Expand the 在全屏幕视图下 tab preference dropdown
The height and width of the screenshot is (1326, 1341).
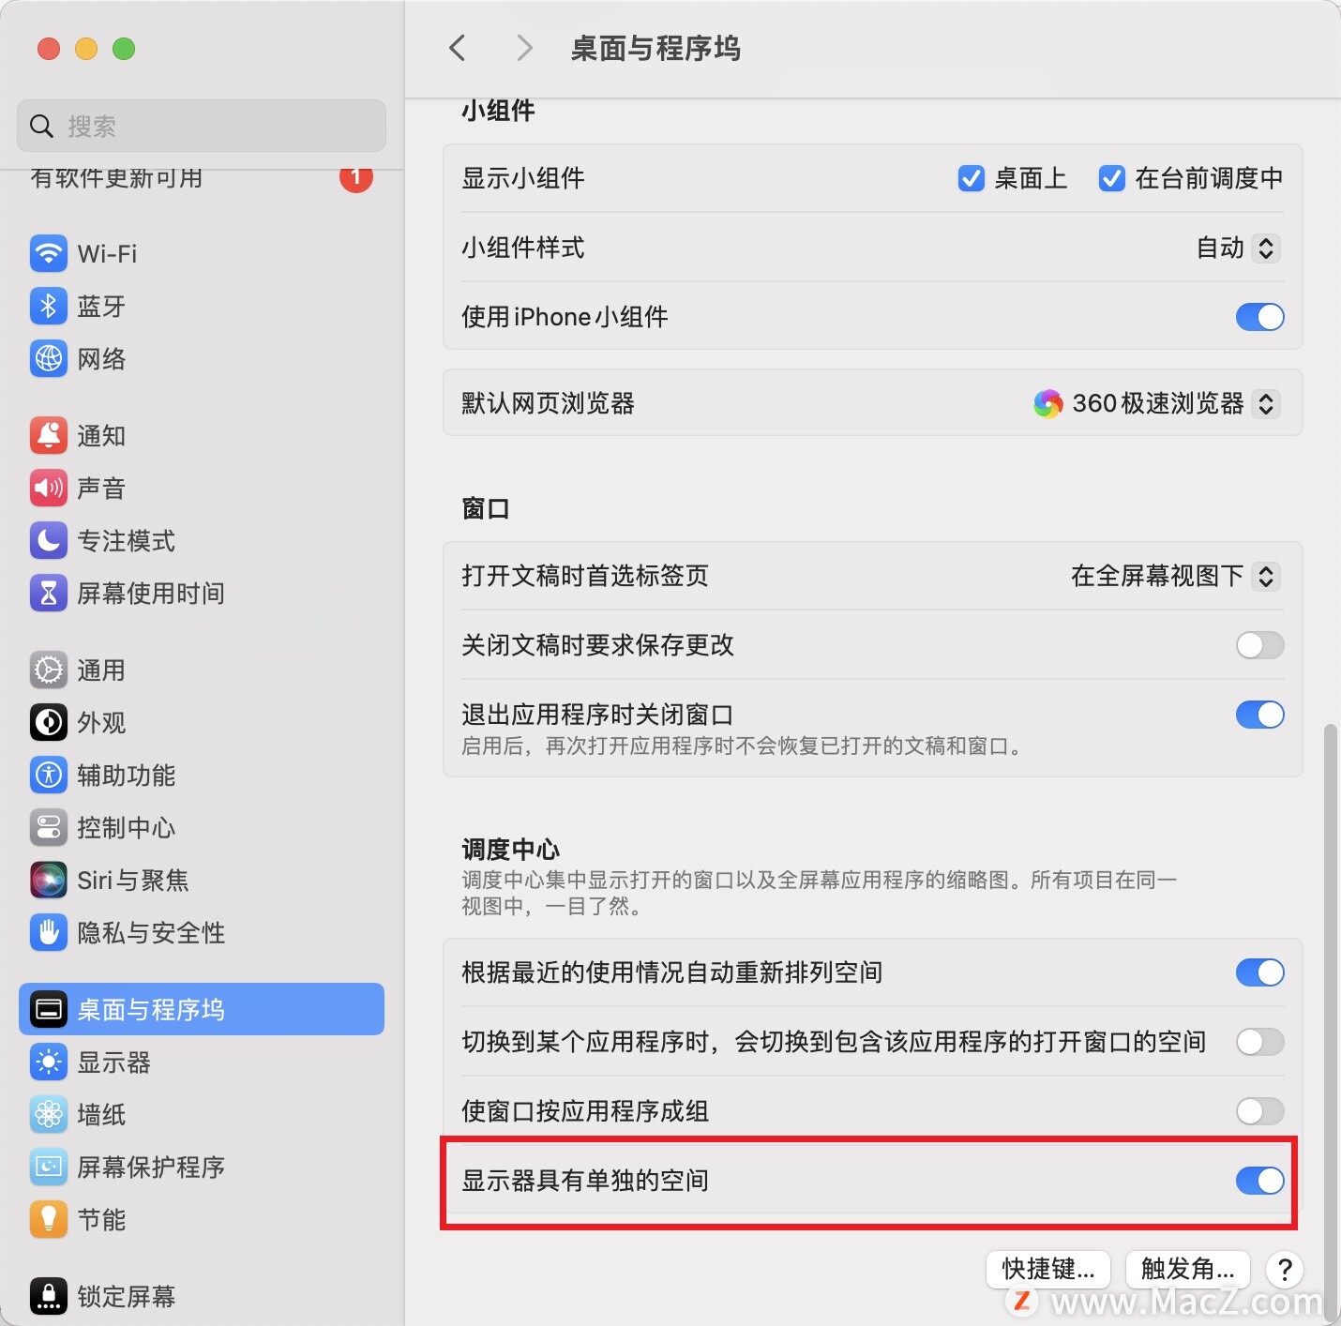pyautogui.click(x=1175, y=576)
